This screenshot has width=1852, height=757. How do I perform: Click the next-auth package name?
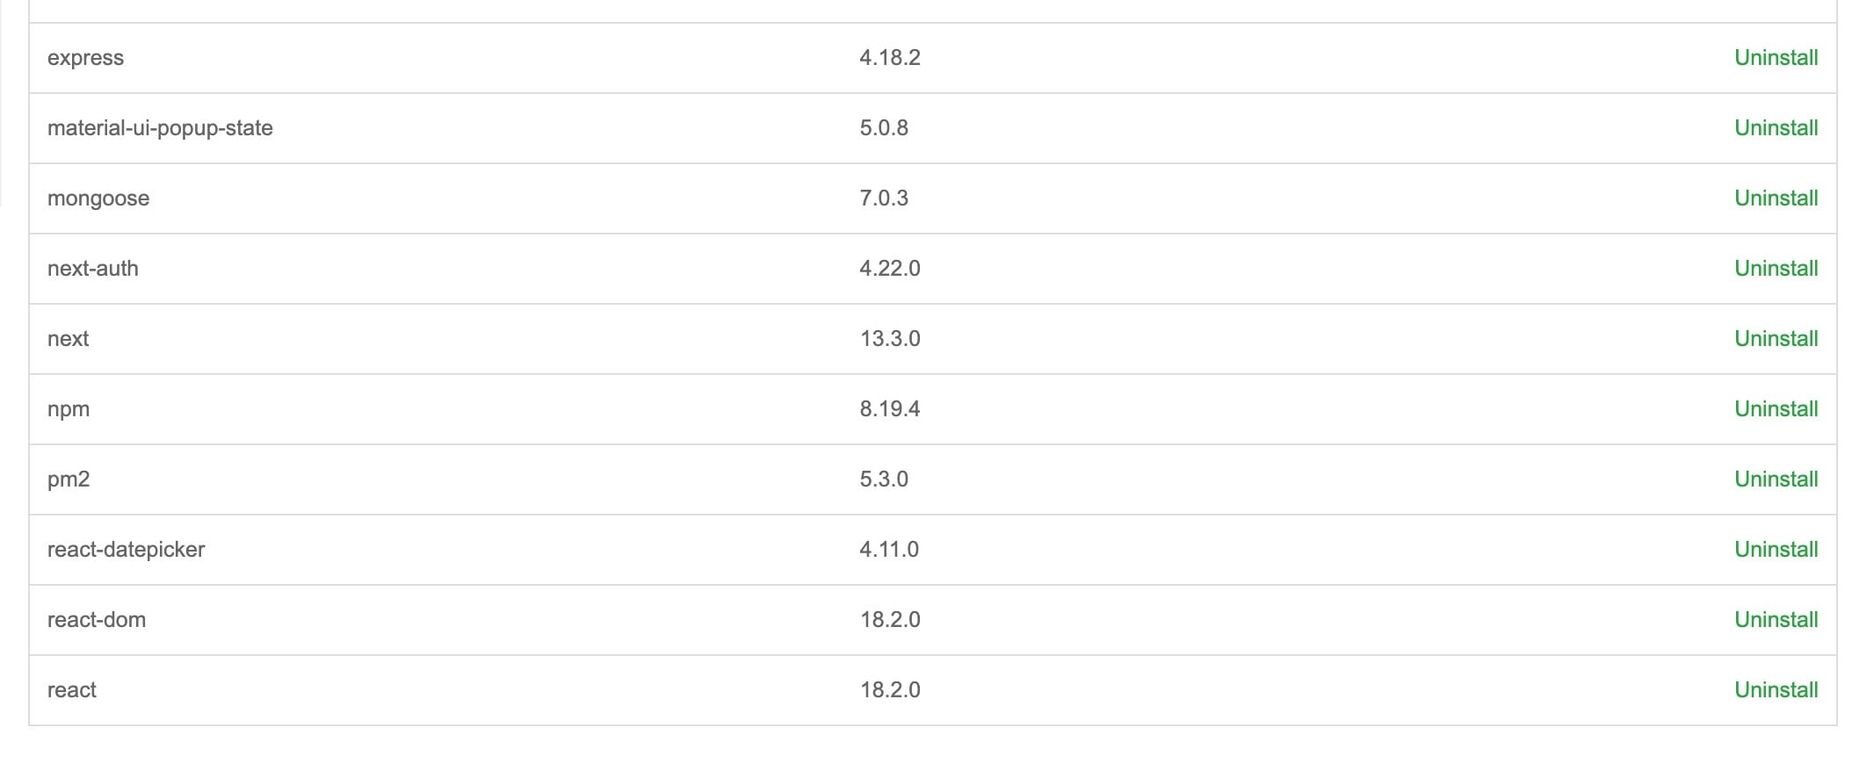tap(93, 269)
